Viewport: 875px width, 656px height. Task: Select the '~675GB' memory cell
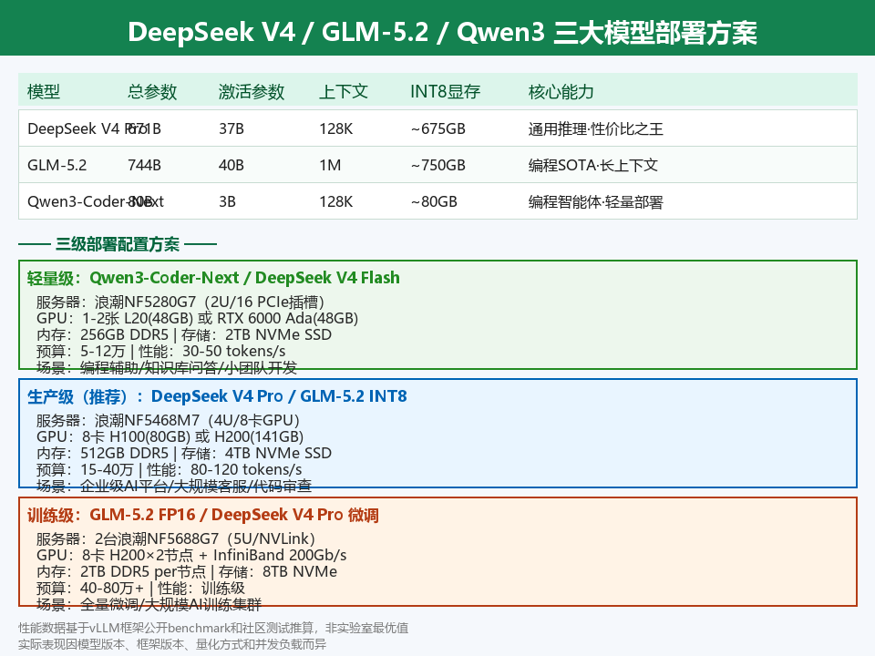click(438, 128)
